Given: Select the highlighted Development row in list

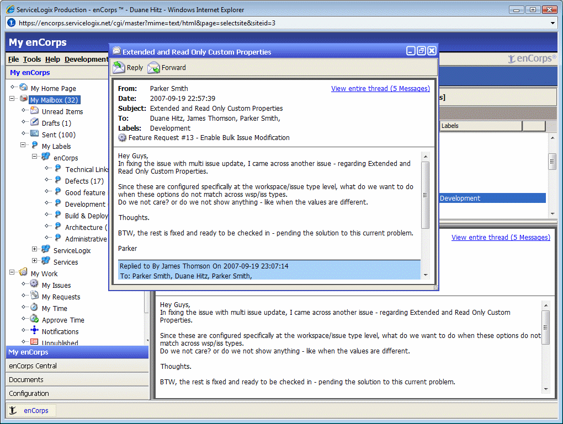Looking at the screenshot, I should tap(492, 198).
